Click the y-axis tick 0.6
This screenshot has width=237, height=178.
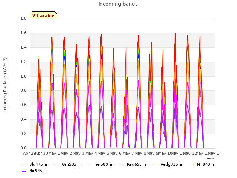[x=23, y=105]
